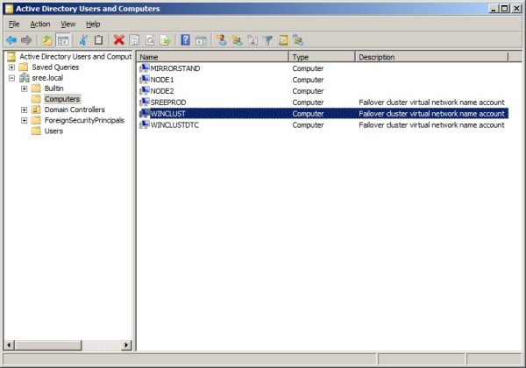Click the Filter funnel toolbar icon
The width and height of the screenshot is (526, 368).
pos(268,39)
